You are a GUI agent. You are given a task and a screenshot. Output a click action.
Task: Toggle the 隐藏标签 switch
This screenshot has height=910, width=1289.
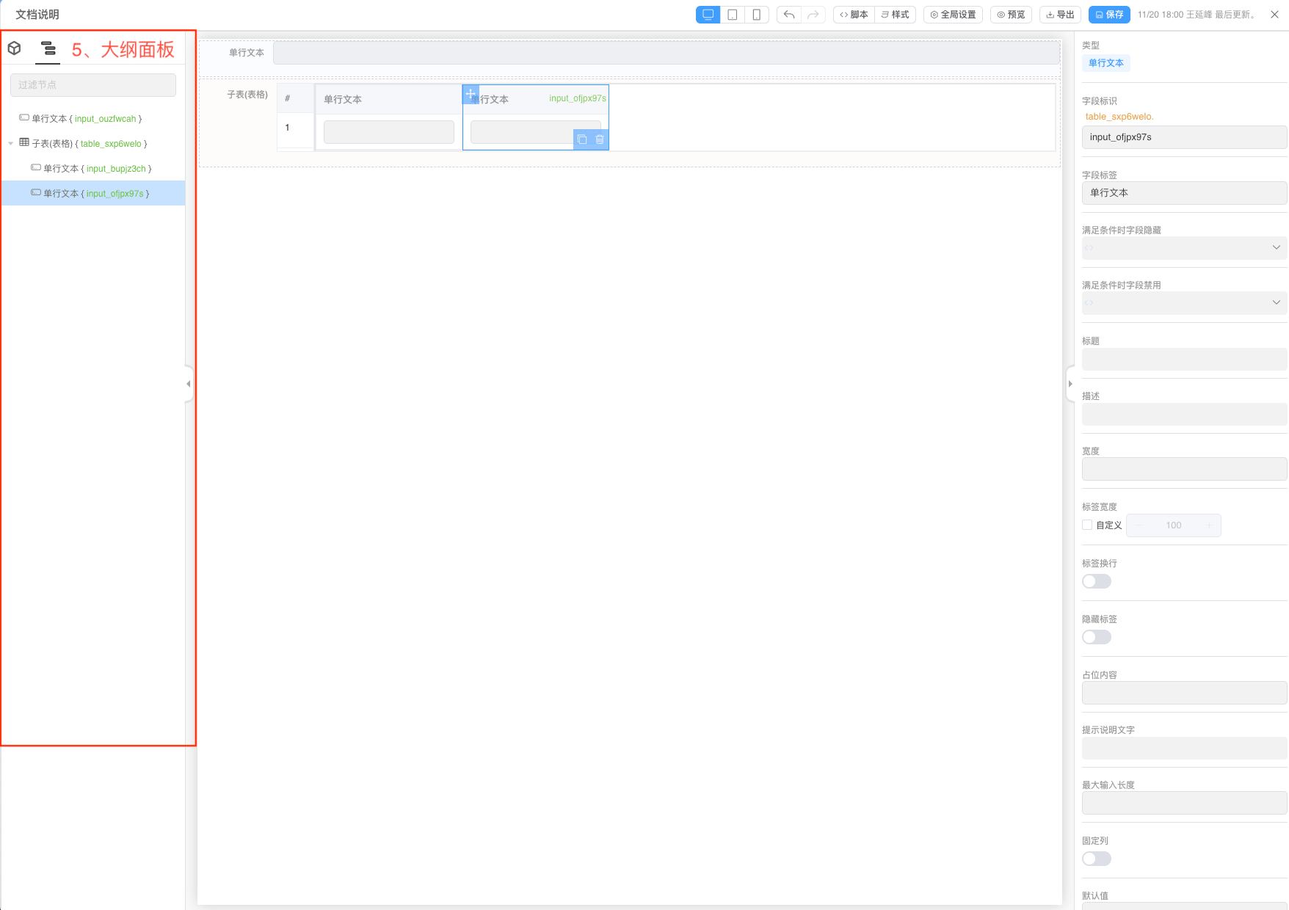click(x=1096, y=637)
